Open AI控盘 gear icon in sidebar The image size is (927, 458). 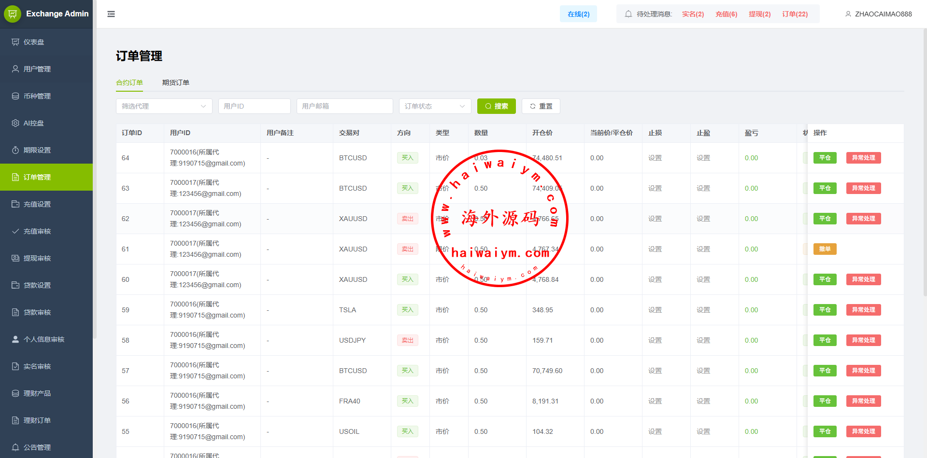(x=15, y=123)
